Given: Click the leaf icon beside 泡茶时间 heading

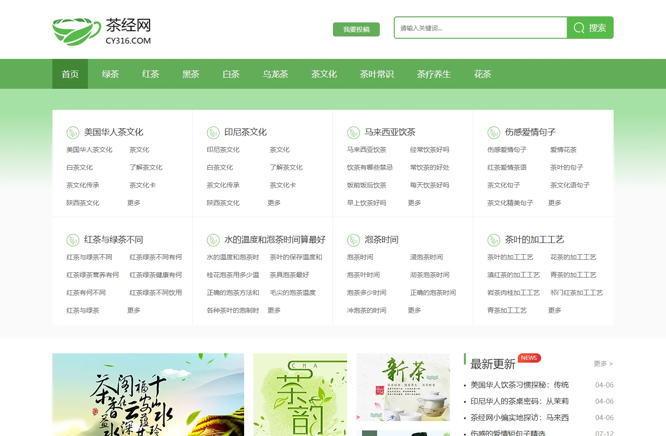Looking at the screenshot, I should pyautogui.click(x=354, y=240).
